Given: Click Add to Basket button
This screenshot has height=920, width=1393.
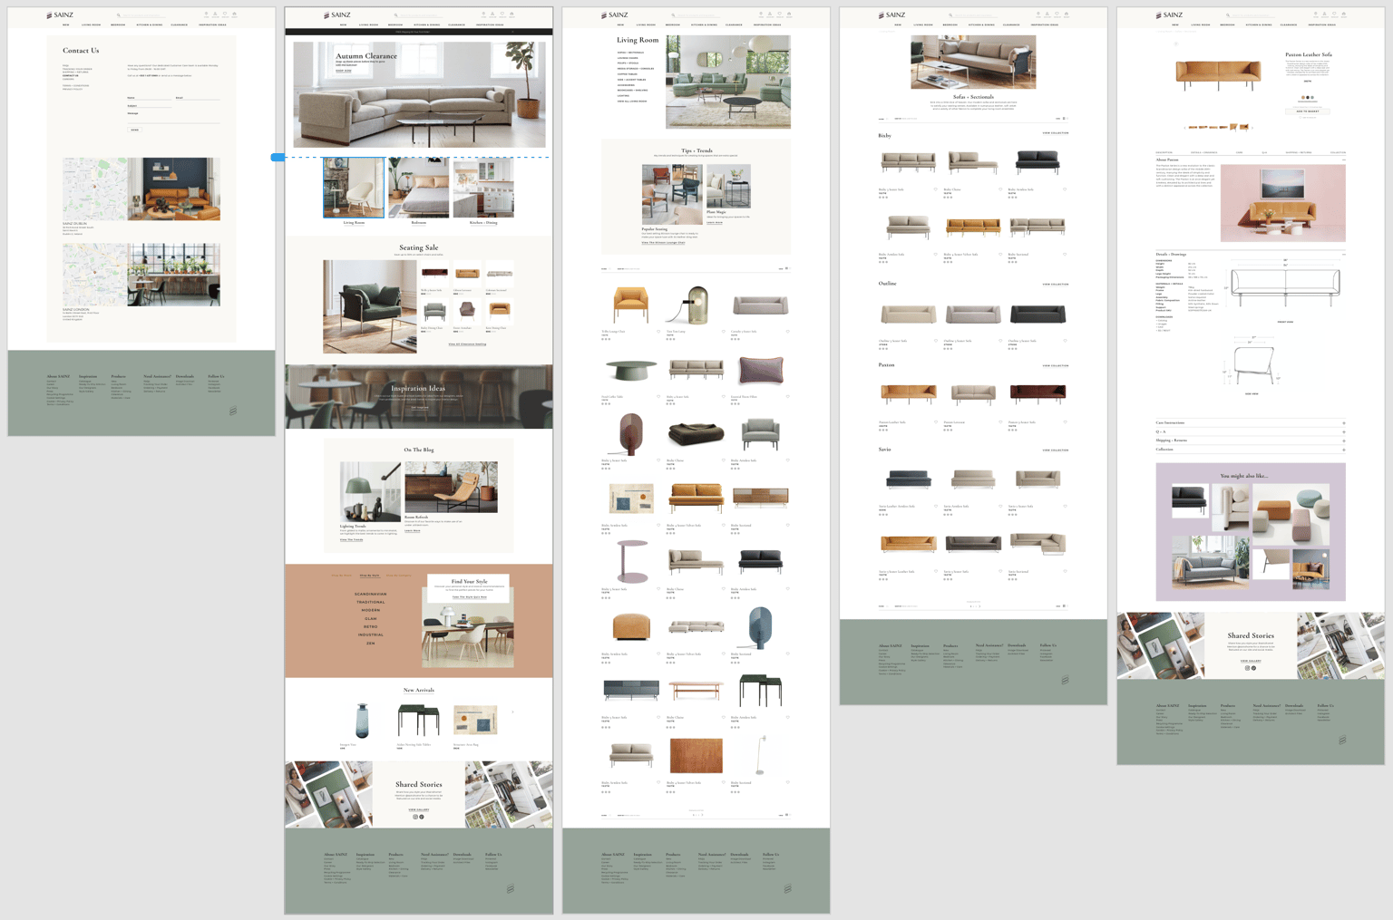Looking at the screenshot, I should pyautogui.click(x=1308, y=111).
